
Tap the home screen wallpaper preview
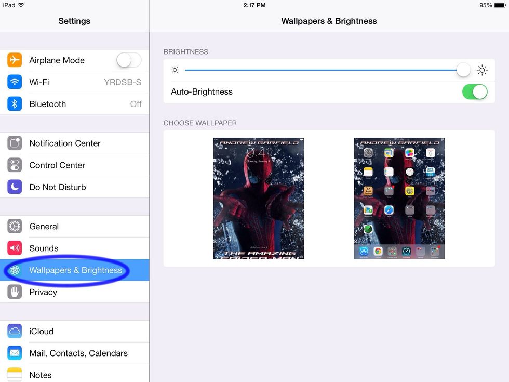pos(399,199)
